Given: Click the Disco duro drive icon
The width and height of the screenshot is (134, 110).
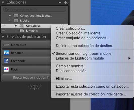Looking at the screenshot, I should pos(6,45).
